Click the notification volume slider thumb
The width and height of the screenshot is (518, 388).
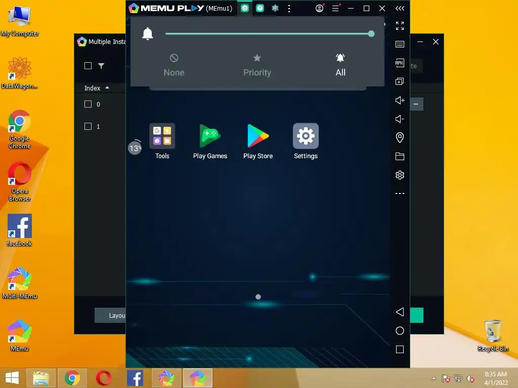(371, 34)
